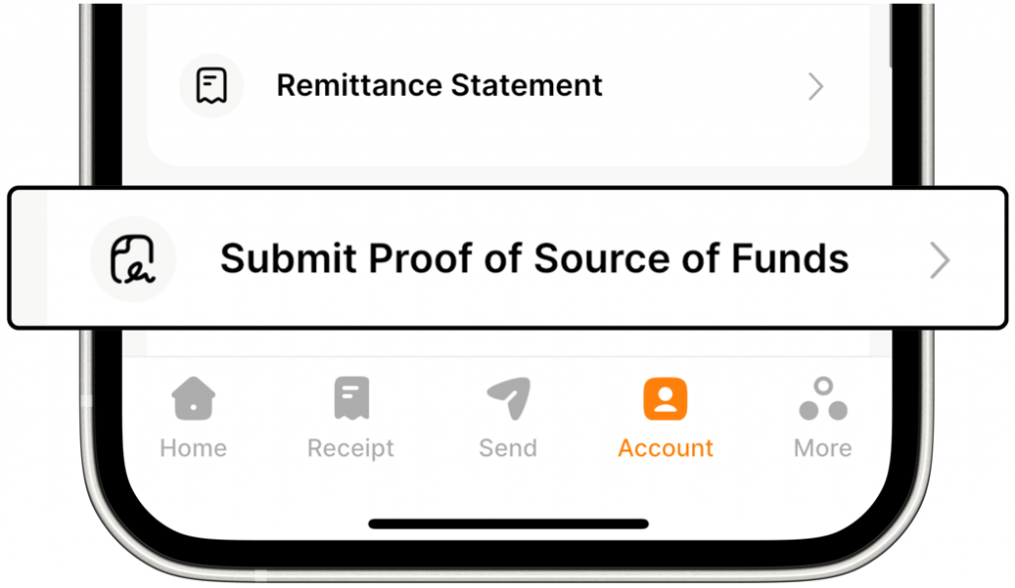Open the Remittance Statement text link
The image size is (1015, 588).
click(x=439, y=86)
